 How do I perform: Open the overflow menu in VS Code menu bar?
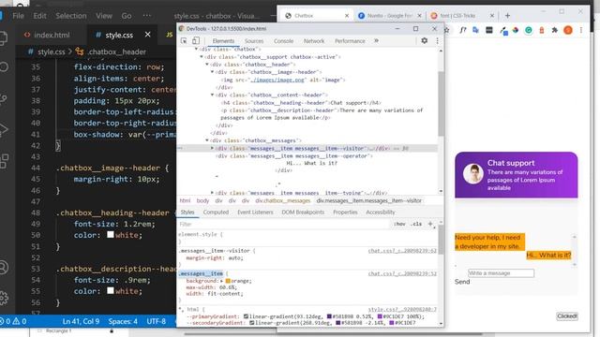(x=146, y=16)
